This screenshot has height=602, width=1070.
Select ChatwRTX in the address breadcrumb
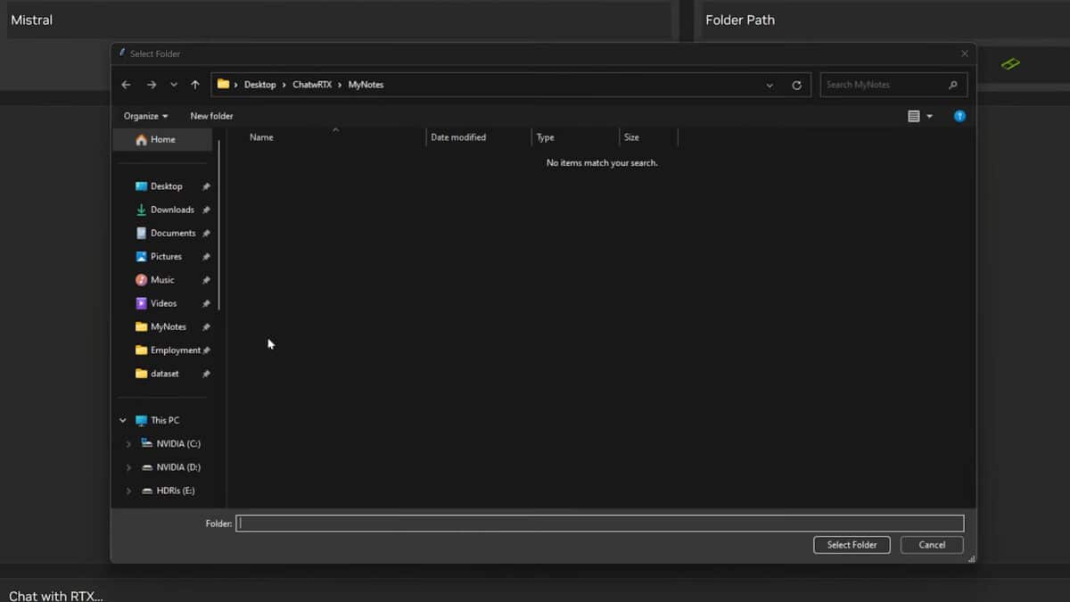[312, 85]
